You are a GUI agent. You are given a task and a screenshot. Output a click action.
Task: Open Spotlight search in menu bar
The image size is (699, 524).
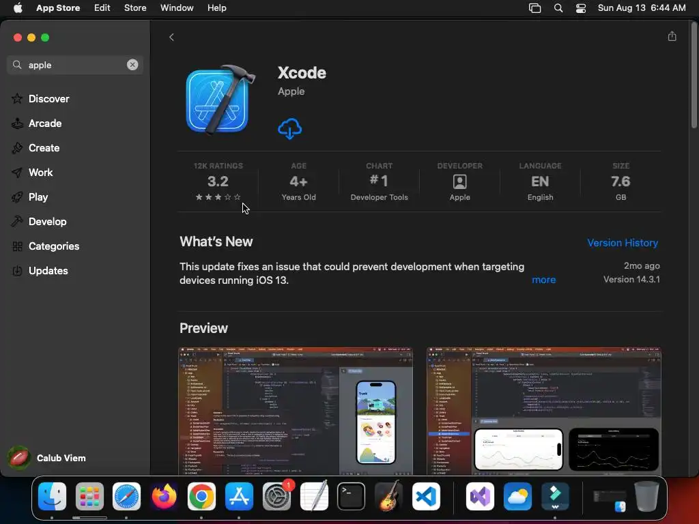[x=558, y=8]
